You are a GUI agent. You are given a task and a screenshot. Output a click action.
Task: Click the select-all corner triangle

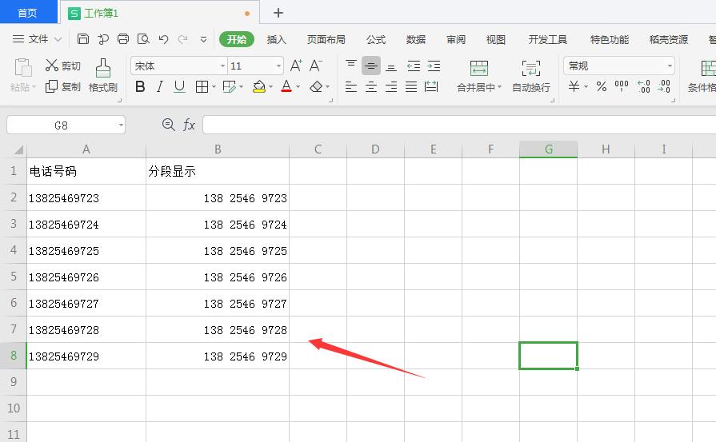point(18,149)
